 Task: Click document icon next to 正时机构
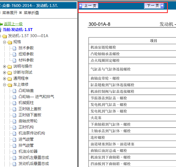click(x=14, y=127)
